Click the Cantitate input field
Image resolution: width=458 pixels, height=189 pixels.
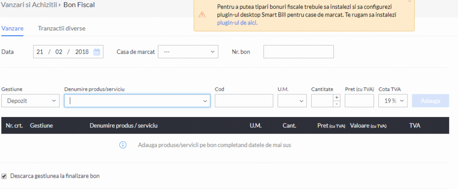[322, 101]
